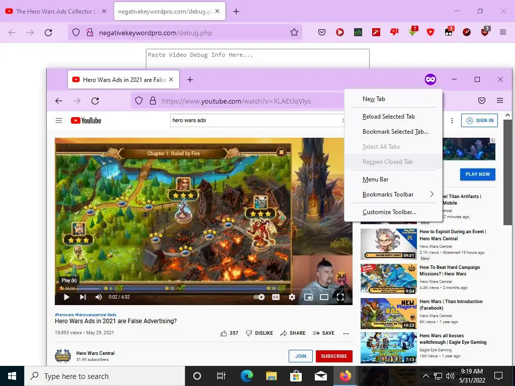Seek on the video progress bar
This screenshot has height=386, width=515.
click(204, 289)
